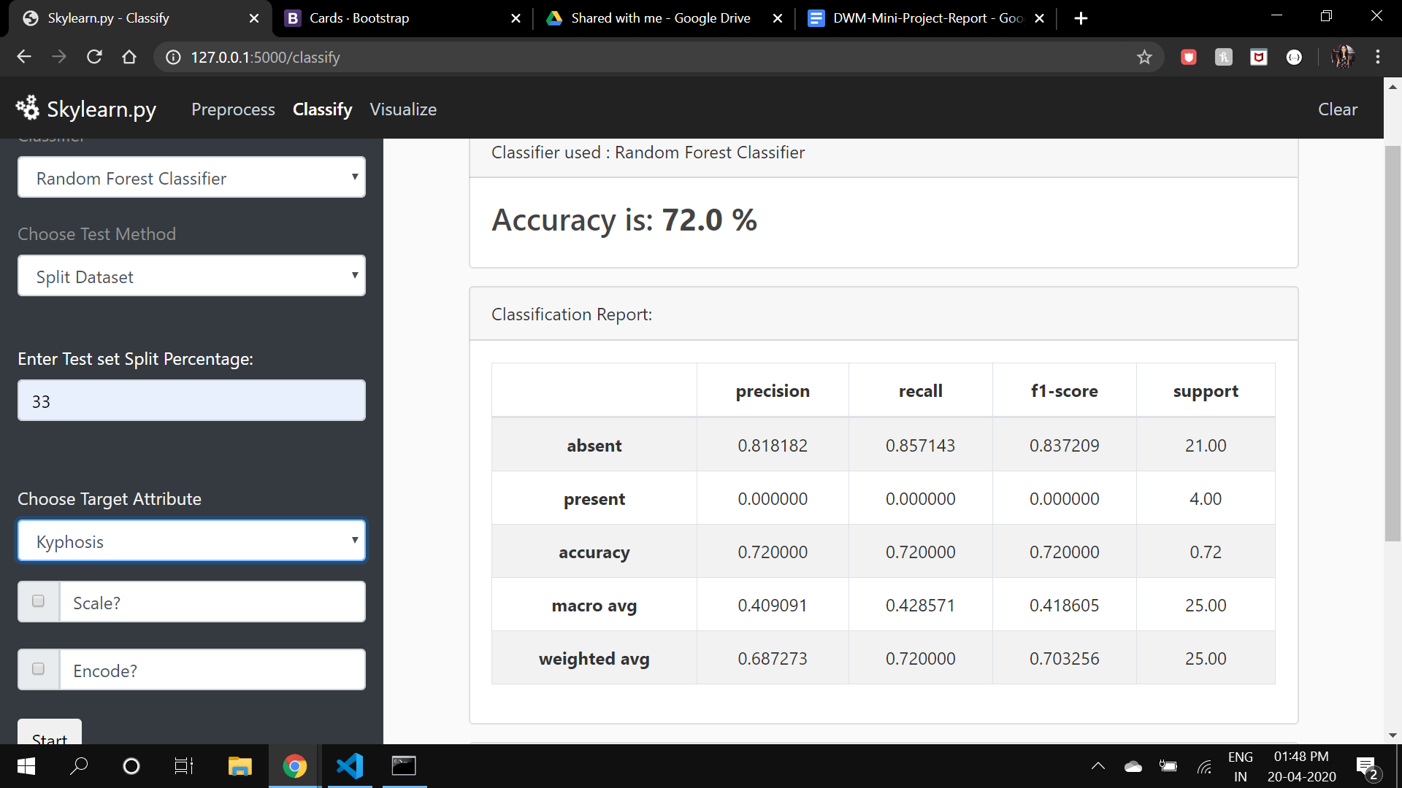The image size is (1402, 788).
Task: Go back using the browser back arrow
Action: (24, 57)
